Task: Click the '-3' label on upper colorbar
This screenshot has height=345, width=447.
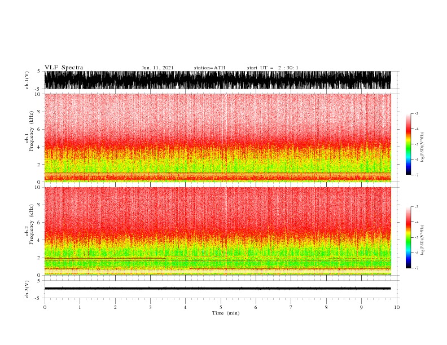Action: point(416,113)
